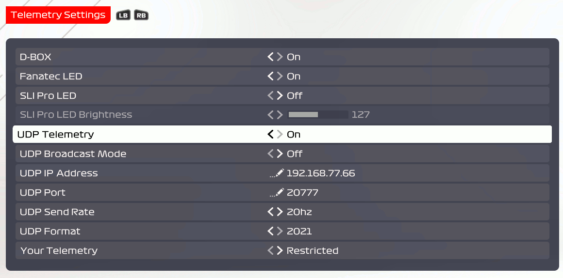
Task: Decrease UDP Send Rate with left arrow
Action: (x=271, y=212)
